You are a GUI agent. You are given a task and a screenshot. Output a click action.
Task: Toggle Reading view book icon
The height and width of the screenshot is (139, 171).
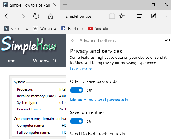pyautogui.click(x=112, y=16)
